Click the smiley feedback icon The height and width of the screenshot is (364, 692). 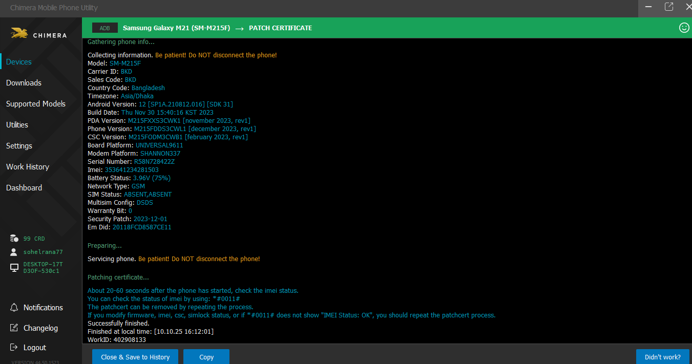(x=684, y=28)
